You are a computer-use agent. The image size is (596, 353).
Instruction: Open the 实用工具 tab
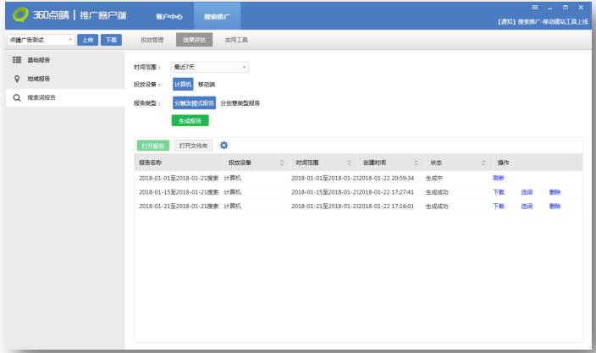[236, 40]
